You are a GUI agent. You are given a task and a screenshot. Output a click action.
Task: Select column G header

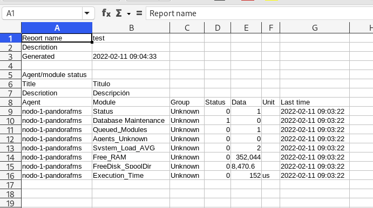coord(315,28)
